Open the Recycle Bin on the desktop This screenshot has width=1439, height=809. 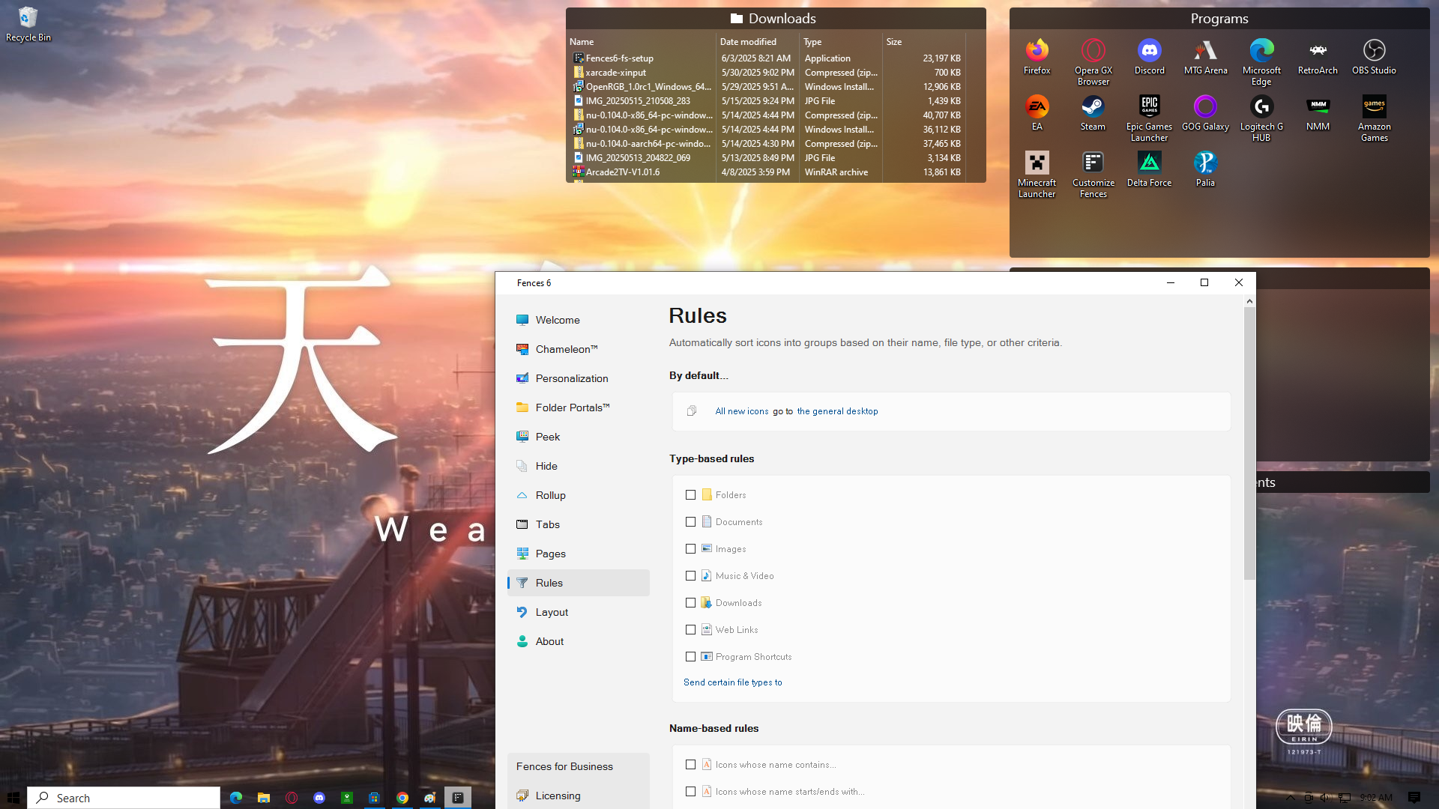[28, 24]
